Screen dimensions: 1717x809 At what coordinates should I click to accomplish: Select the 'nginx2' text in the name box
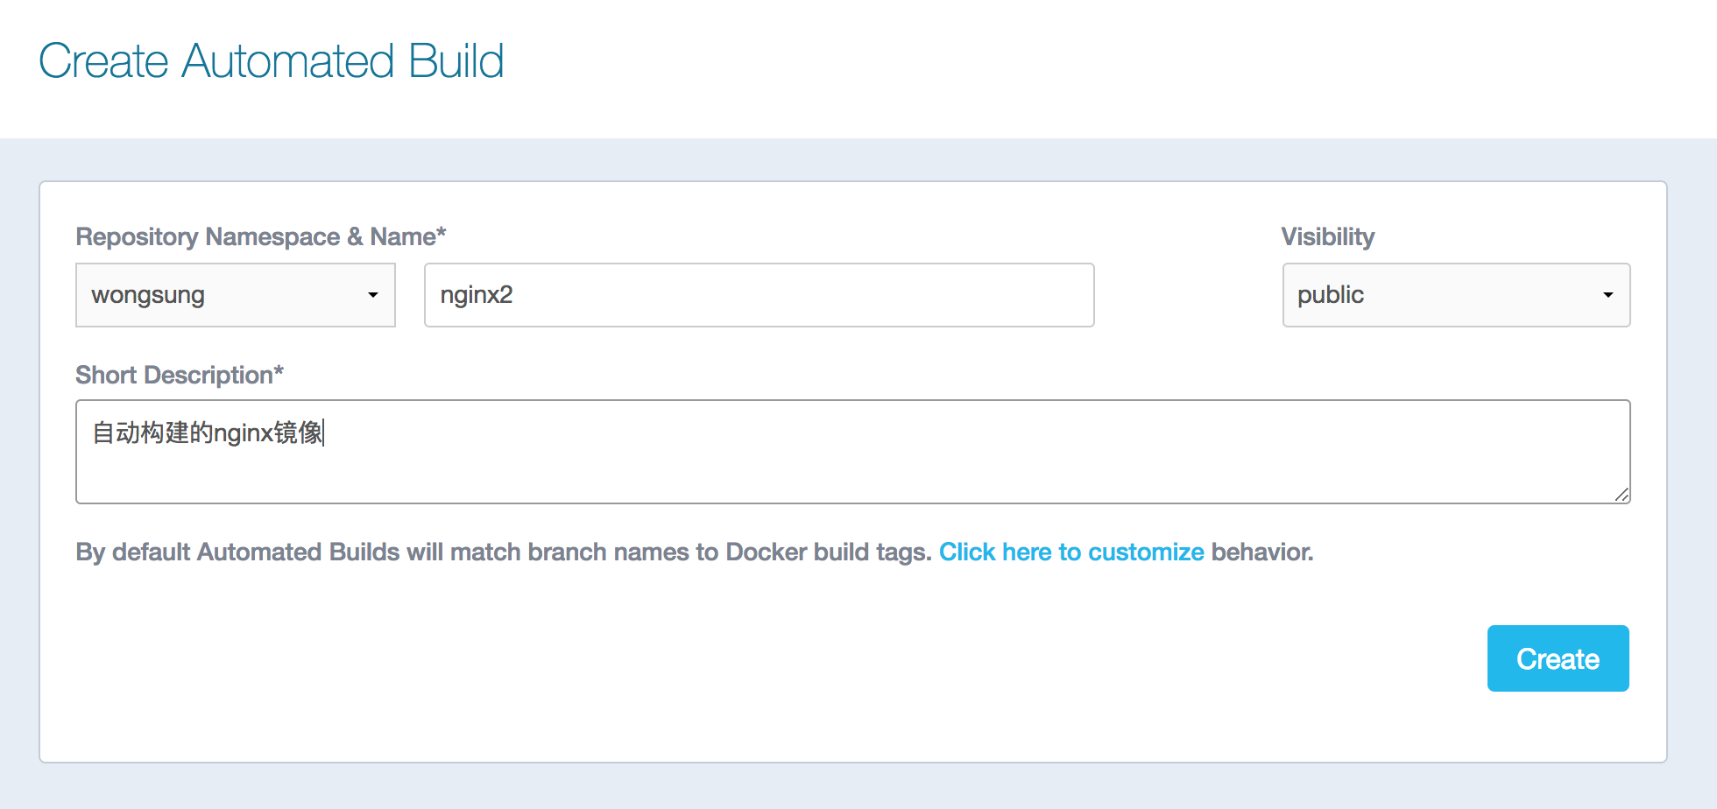point(477,295)
